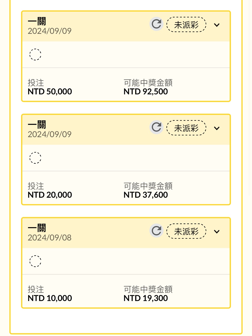Click the 2024/09/08 date on the bet card
252x336 pixels.
coord(50,238)
